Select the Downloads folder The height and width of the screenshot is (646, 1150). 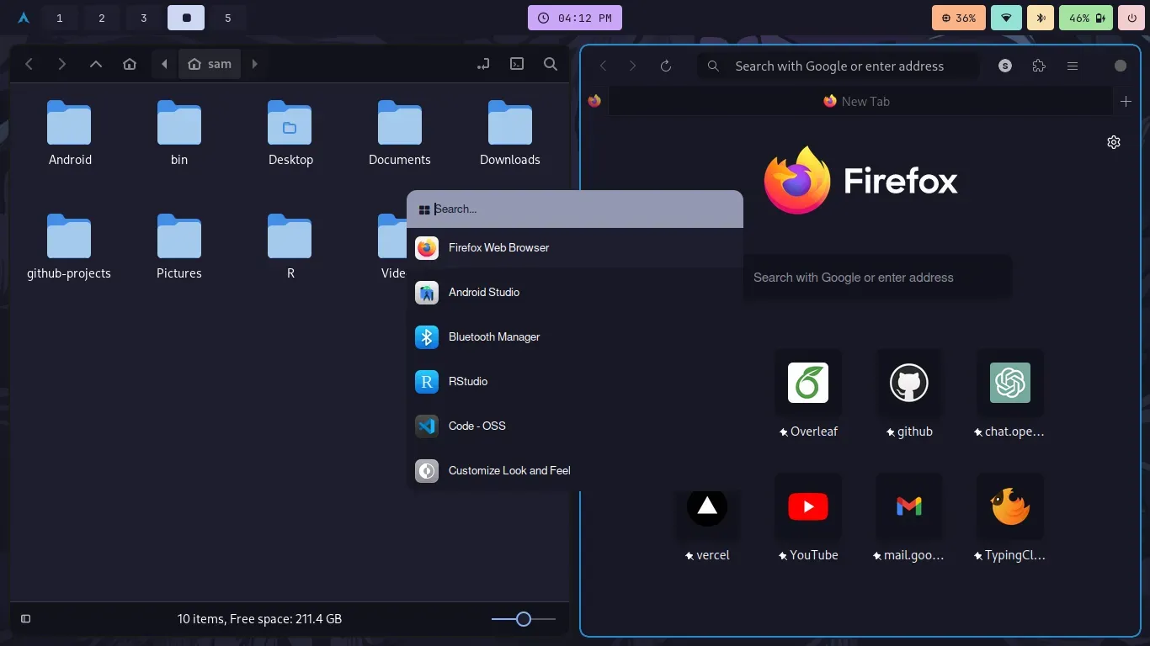(510, 132)
